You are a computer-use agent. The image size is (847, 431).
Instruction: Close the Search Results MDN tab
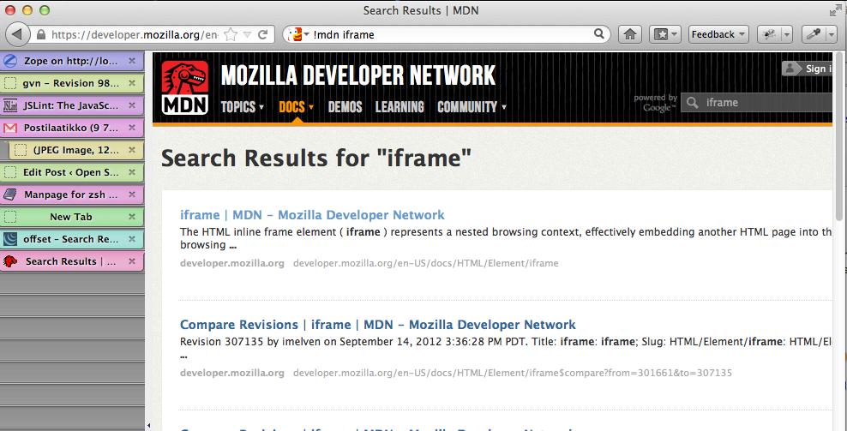[132, 261]
